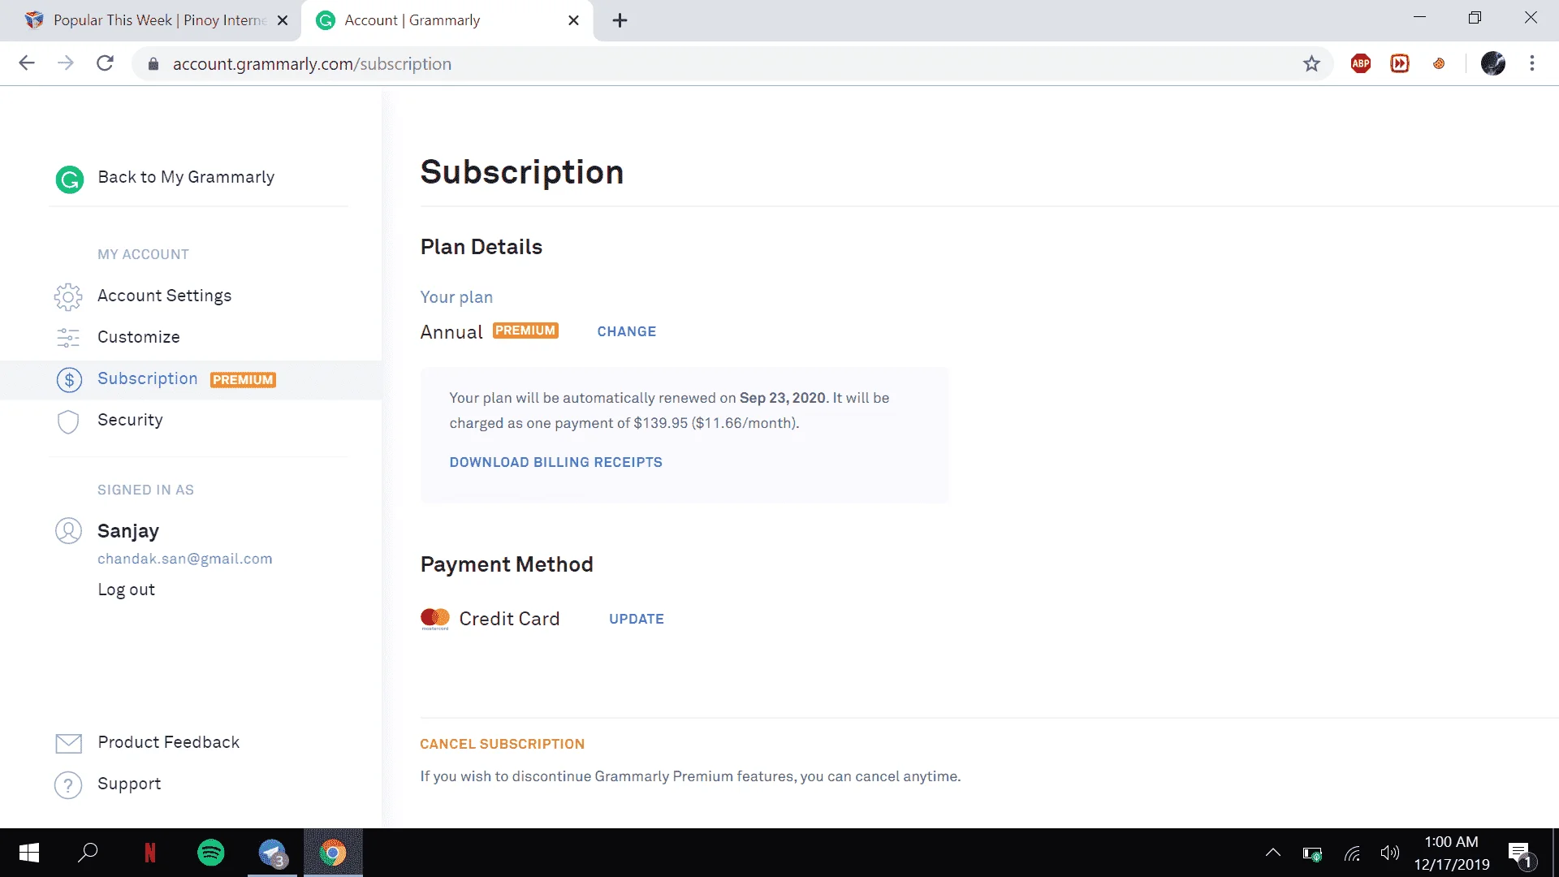The image size is (1559, 877).
Task: Open the Windows Start menu
Action: 29,853
